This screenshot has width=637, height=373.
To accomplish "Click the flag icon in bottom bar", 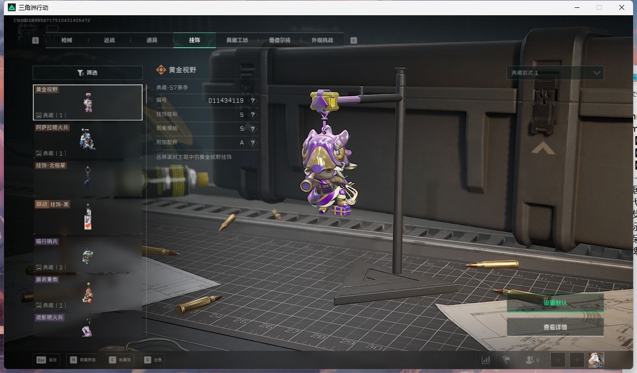I will pyautogui.click(x=506, y=360).
